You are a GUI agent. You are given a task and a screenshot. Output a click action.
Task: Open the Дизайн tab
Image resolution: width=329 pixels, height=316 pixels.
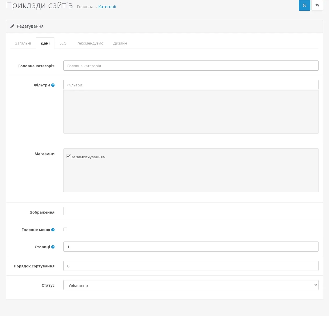point(120,43)
